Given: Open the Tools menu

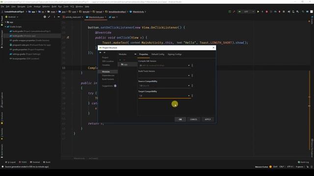Looking at the screenshot, I should coord(66,6).
